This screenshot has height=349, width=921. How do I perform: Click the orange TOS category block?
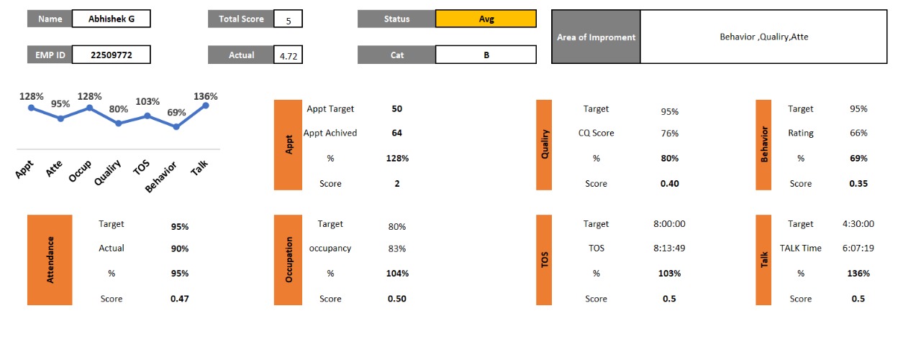544,259
